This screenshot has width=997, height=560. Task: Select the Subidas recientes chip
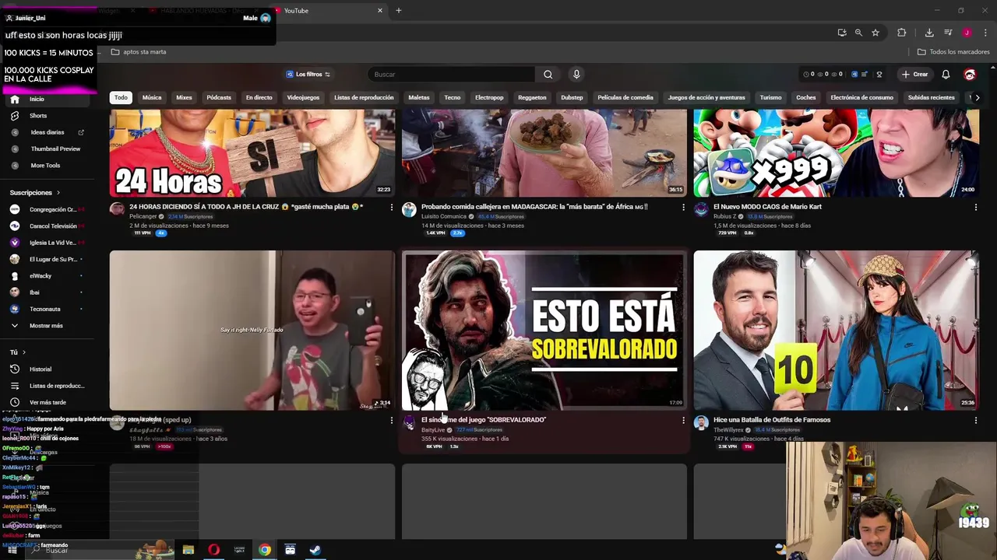931,98
